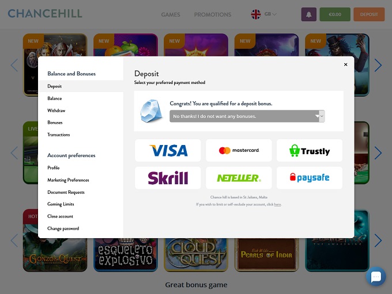Go to Transactions in the sidebar
The height and width of the screenshot is (294, 392).
[58, 135]
